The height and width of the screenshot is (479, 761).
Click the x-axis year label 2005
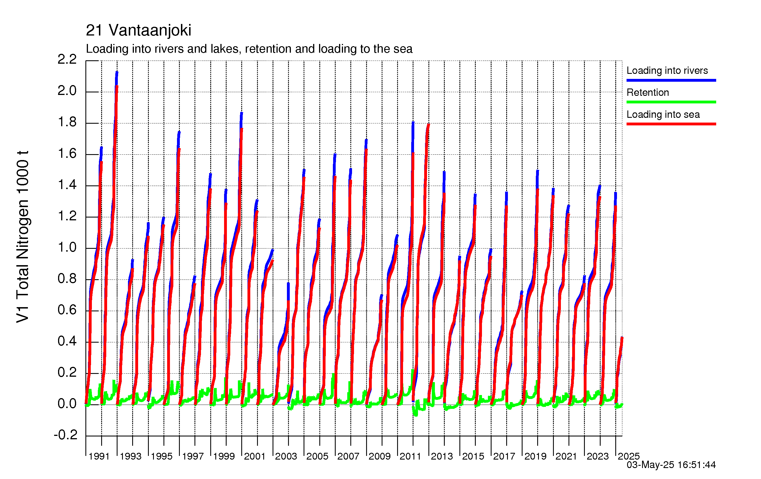coord(317,456)
